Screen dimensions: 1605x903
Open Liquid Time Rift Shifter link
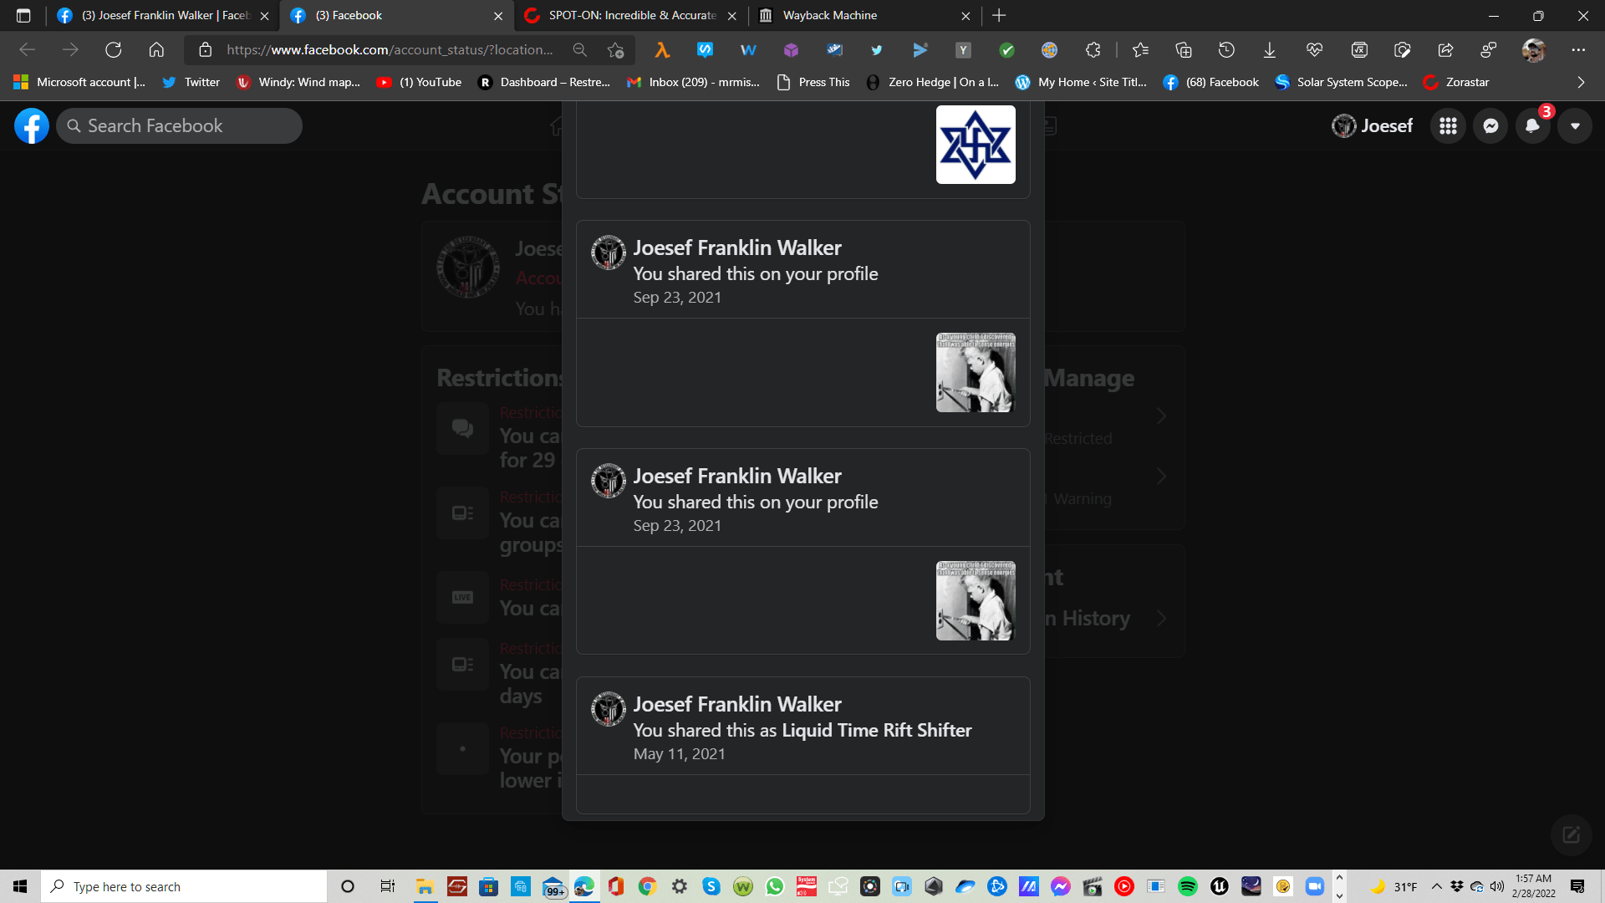pyautogui.click(x=876, y=730)
